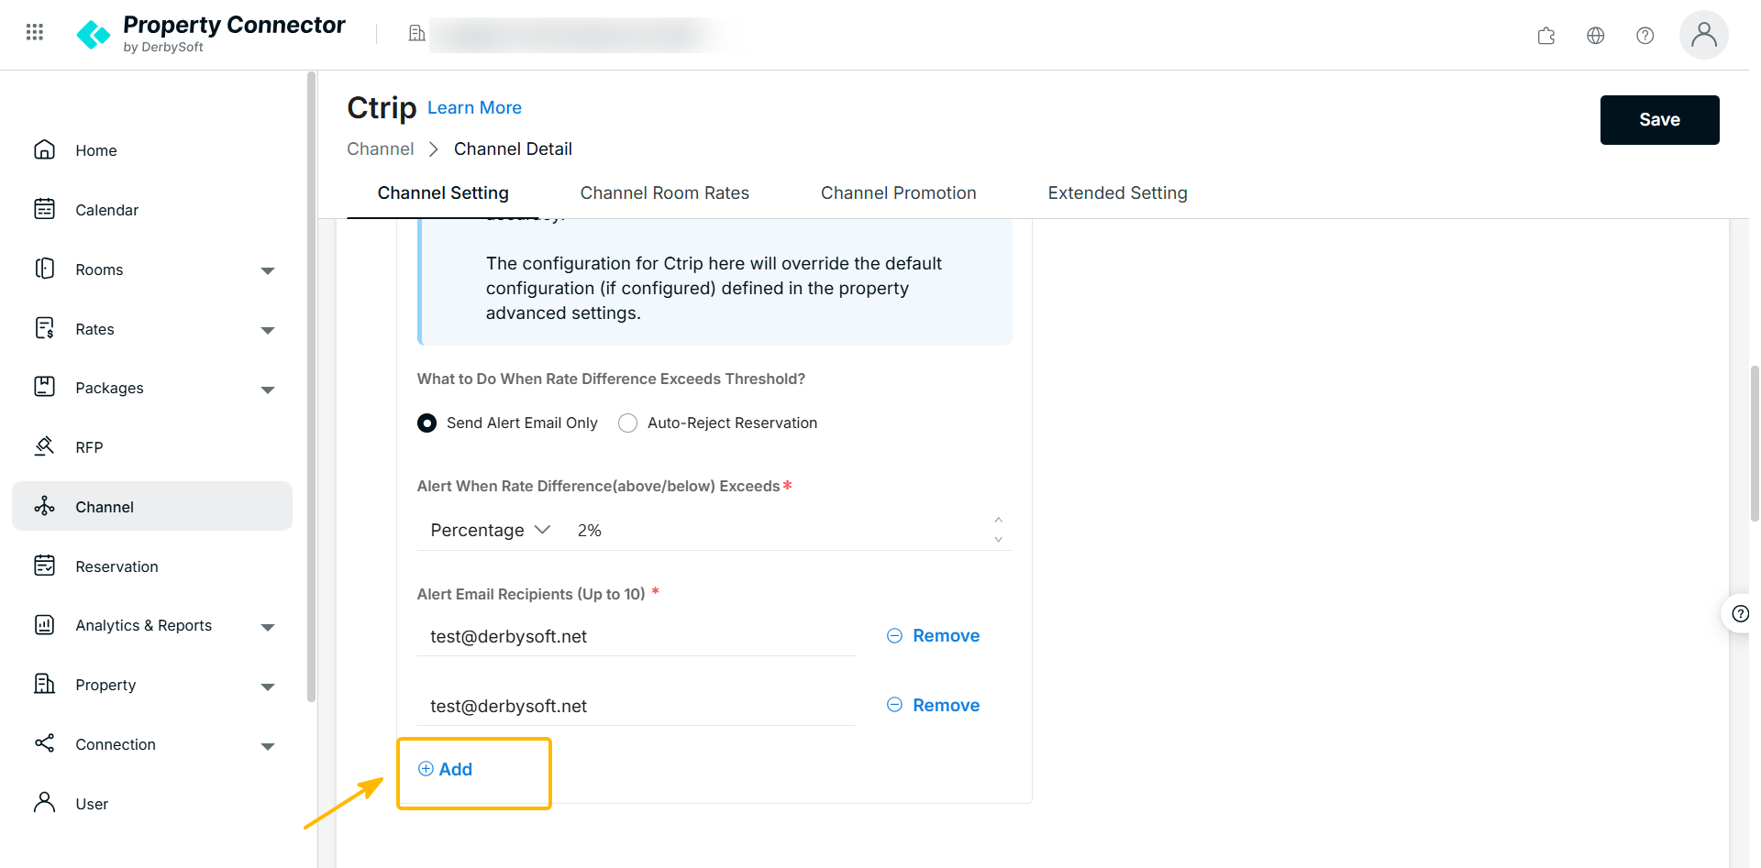The width and height of the screenshot is (1761, 868).
Task: Open the Percentage type dropdown
Action: pos(490,530)
